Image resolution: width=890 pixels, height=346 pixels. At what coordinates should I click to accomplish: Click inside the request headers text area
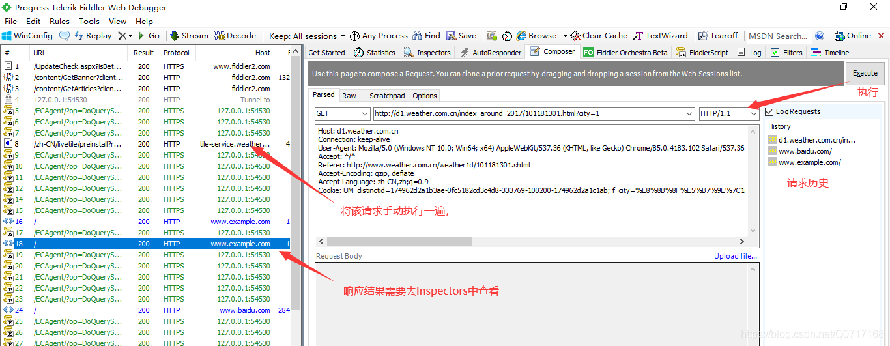point(532,180)
